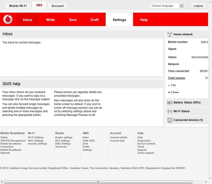Select the Settings tab in red bar
The image size is (212, 184).
[x=119, y=20]
